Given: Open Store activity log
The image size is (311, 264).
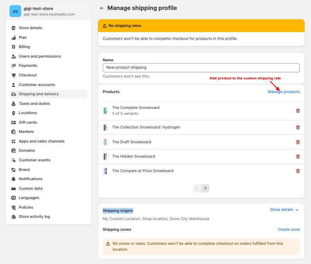Looking at the screenshot, I should pyautogui.click(x=34, y=217).
